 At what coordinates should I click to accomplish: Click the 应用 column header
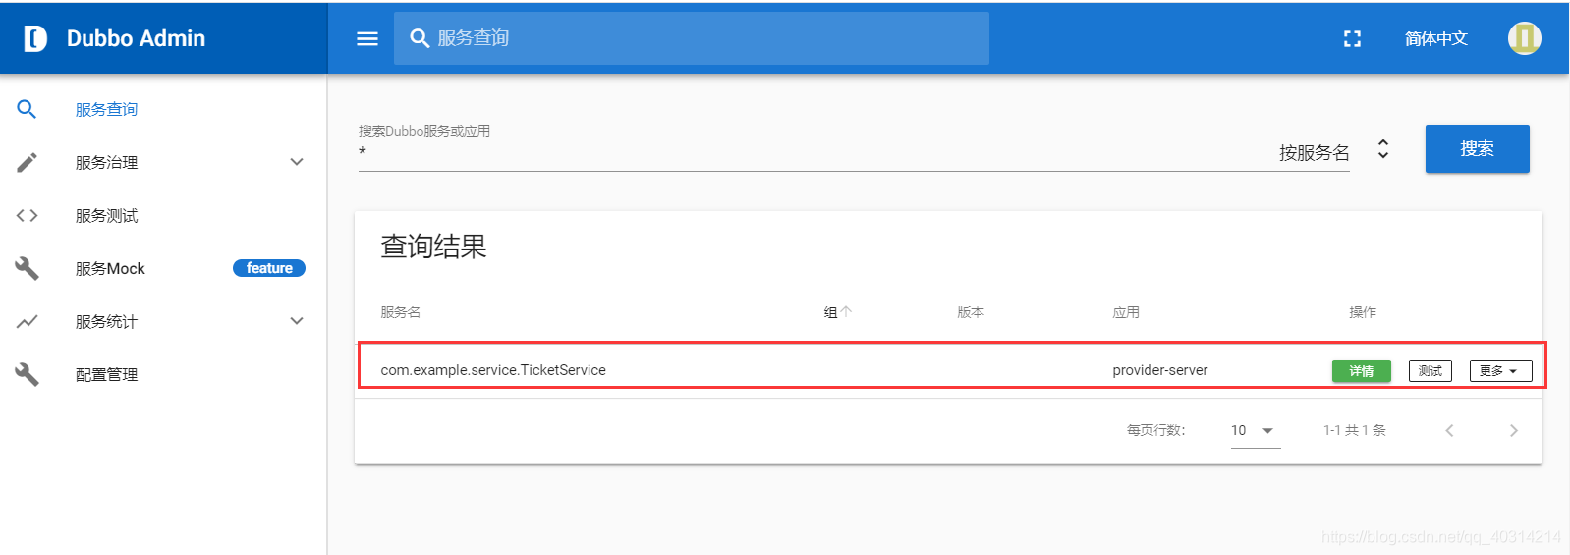click(1126, 312)
